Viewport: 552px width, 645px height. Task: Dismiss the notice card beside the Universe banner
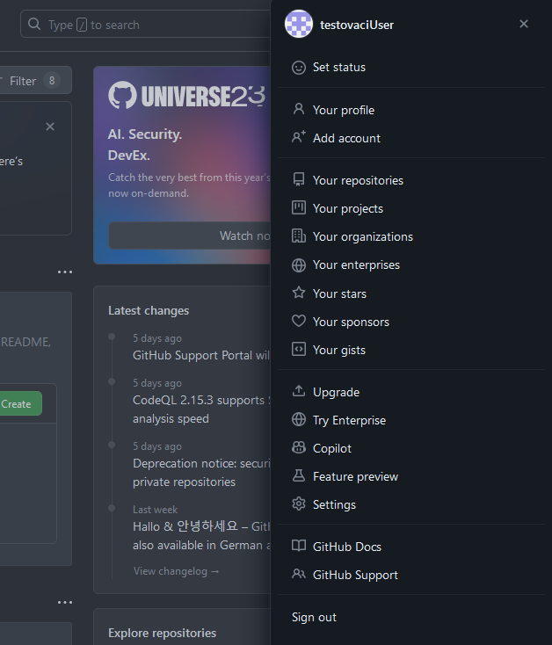50,127
